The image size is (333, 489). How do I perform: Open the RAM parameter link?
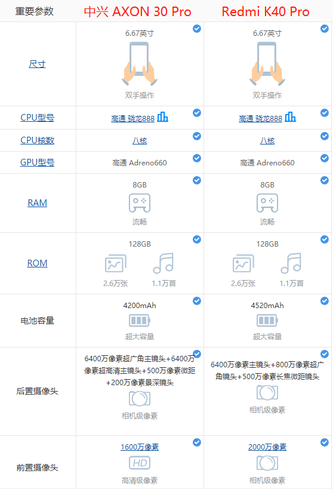38,203
